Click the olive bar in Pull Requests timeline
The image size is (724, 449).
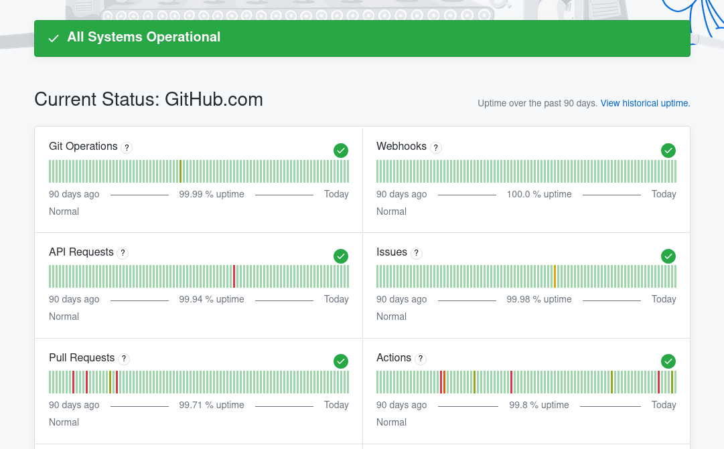coord(111,382)
